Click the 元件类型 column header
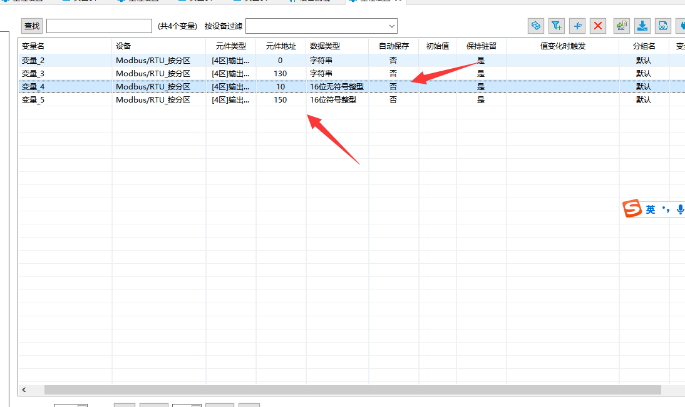Screen dimensions: 685x407 [x=230, y=46]
